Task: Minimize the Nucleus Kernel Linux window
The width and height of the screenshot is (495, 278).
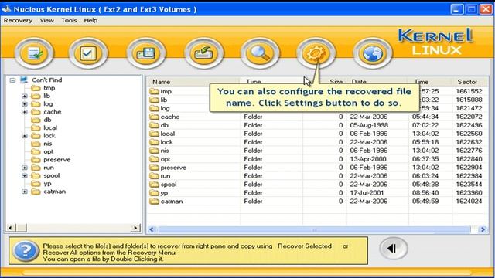Action: coord(456,9)
